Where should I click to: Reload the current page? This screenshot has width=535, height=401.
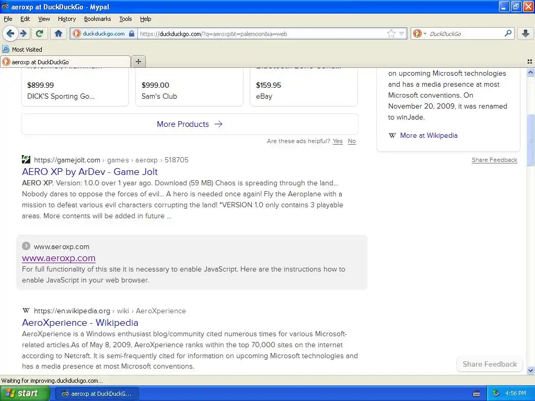coord(39,33)
